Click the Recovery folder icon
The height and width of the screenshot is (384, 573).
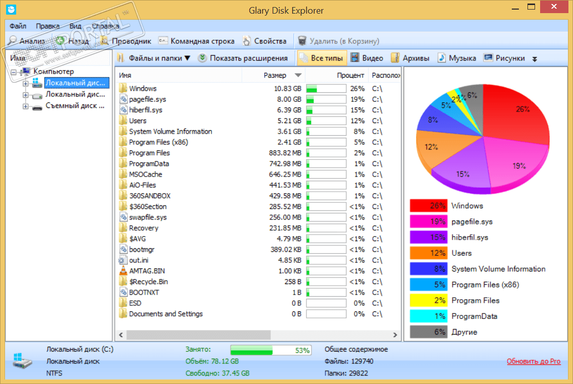123,228
